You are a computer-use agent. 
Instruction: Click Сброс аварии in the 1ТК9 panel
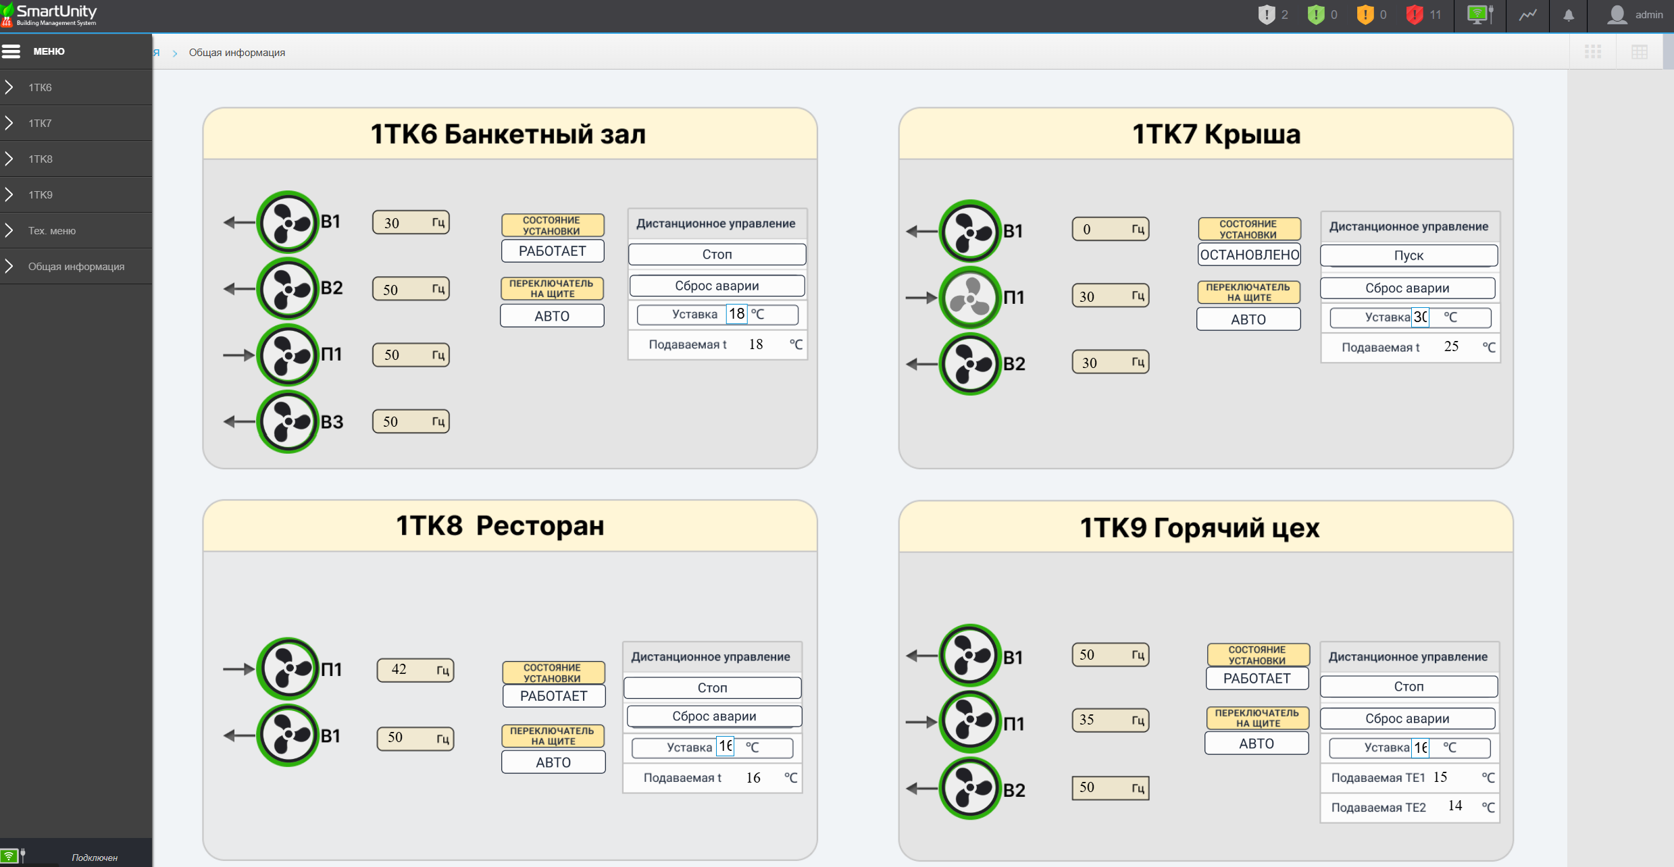tap(1407, 718)
